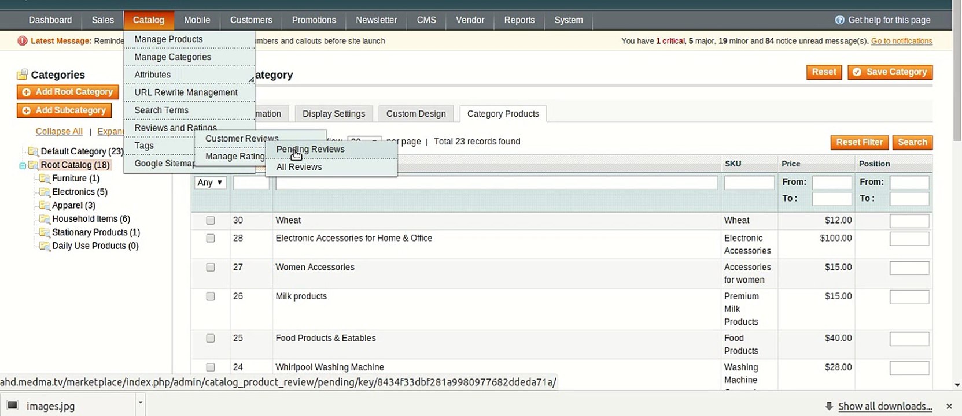Click the Categories folder header icon
The width and height of the screenshot is (962, 416).
(23, 75)
